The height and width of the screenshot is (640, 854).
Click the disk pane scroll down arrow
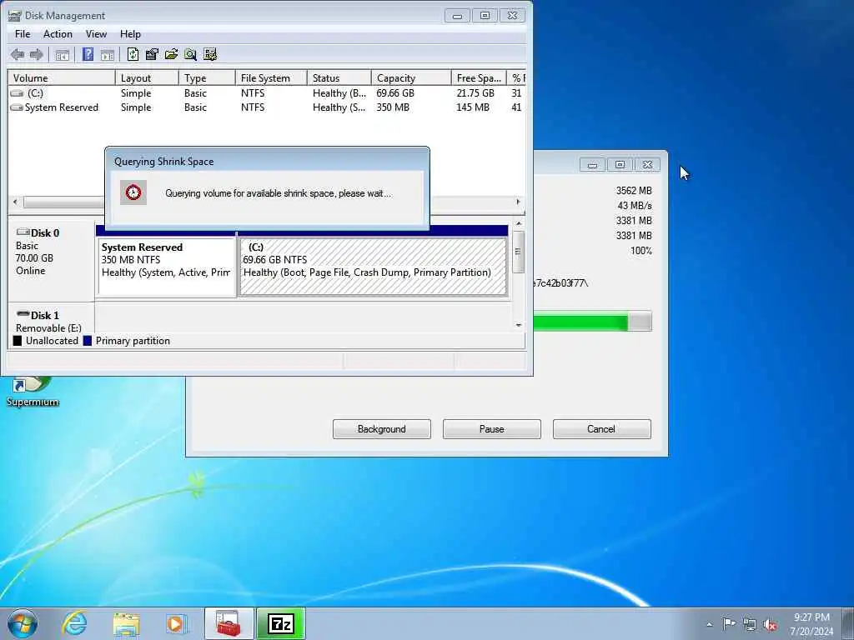pyautogui.click(x=519, y=325)
